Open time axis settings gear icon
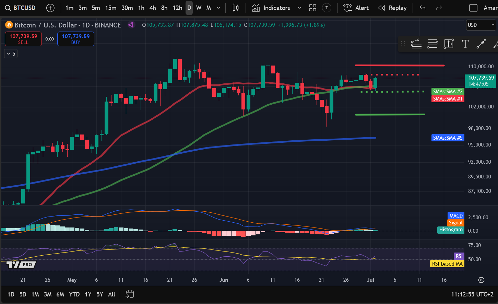Screen dimensions: 498x304 [481, 280]
